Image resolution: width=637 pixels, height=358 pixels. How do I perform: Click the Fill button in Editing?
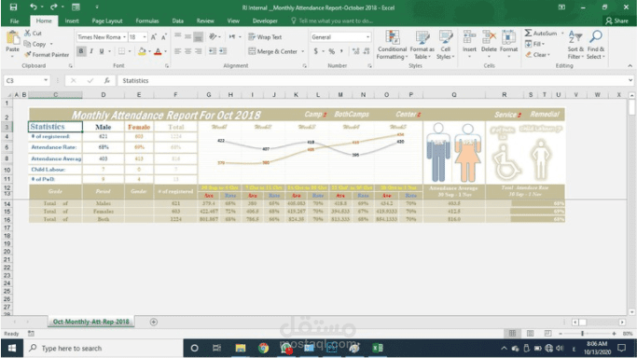534,44
